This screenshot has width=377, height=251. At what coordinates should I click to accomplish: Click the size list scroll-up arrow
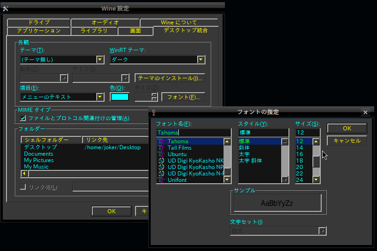point(316,141)
